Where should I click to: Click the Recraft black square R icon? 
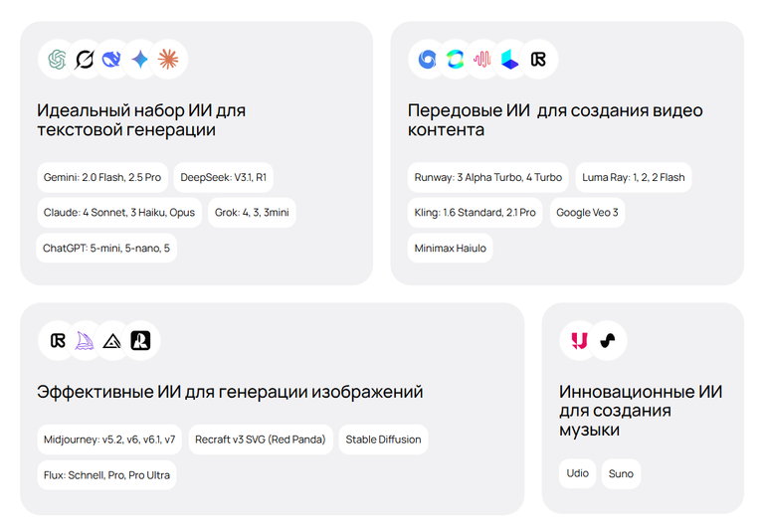140,340
